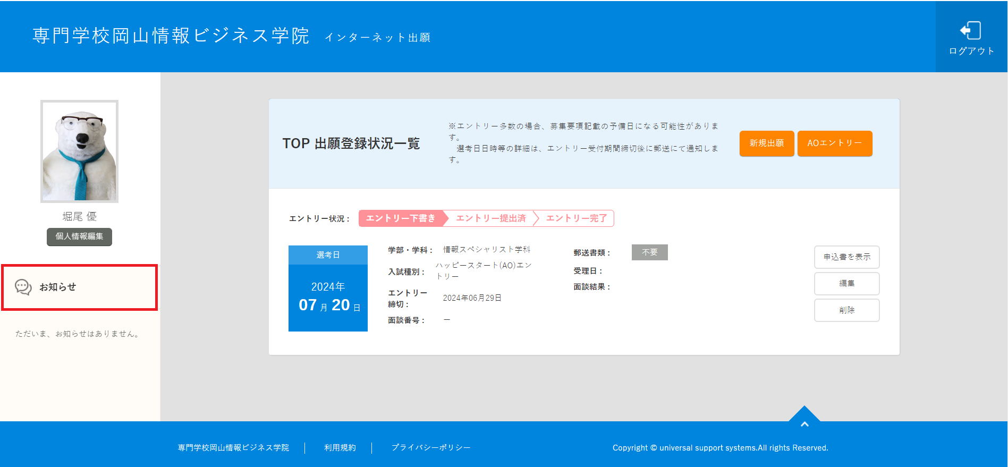Select the エントリー完了 status step

(x=576, y=218)
